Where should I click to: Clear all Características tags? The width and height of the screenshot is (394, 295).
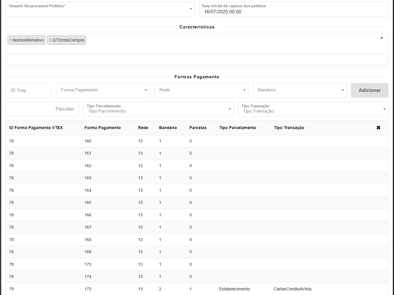[382, 38]
